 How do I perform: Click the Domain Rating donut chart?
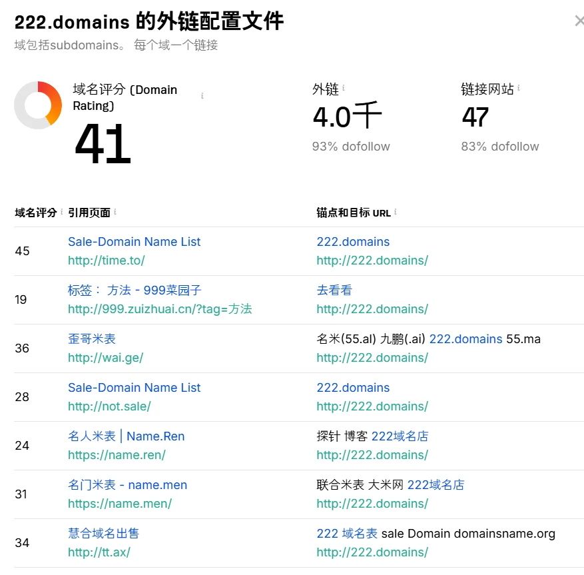(38, 105)
